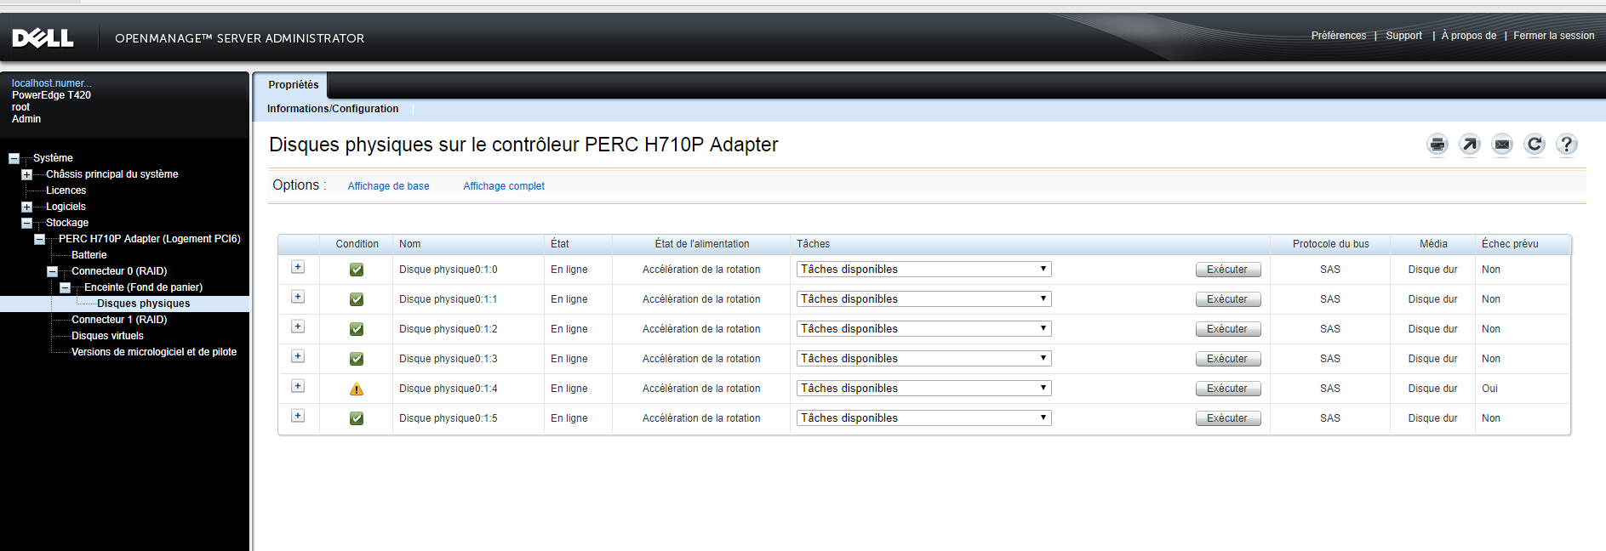Click Exécuter for Disque physique0:1:0
The image size is (1606, 551).
tap(1228, 270)
